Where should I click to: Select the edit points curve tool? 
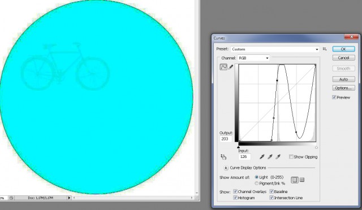click(223, 67)
